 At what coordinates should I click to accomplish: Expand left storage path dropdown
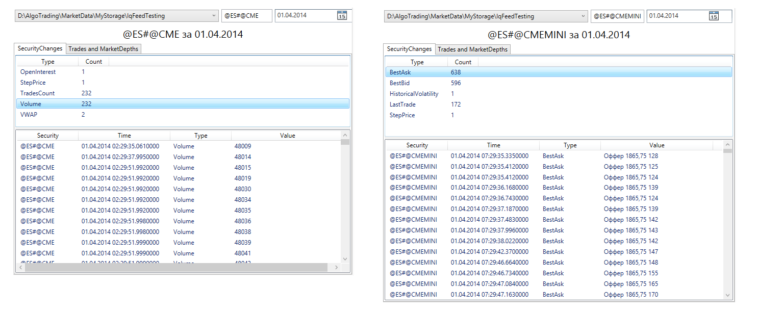[x=214, y=16]
